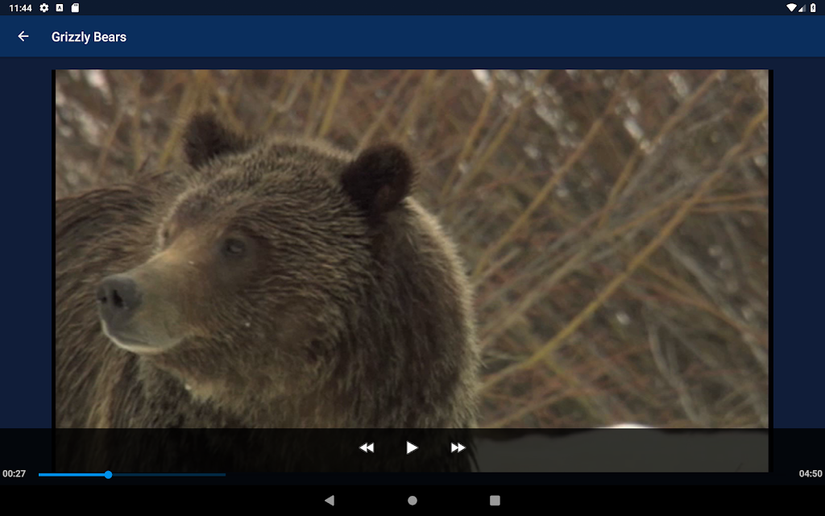
Task: Seek to the buffered end of progress bar
Action: 226,474
